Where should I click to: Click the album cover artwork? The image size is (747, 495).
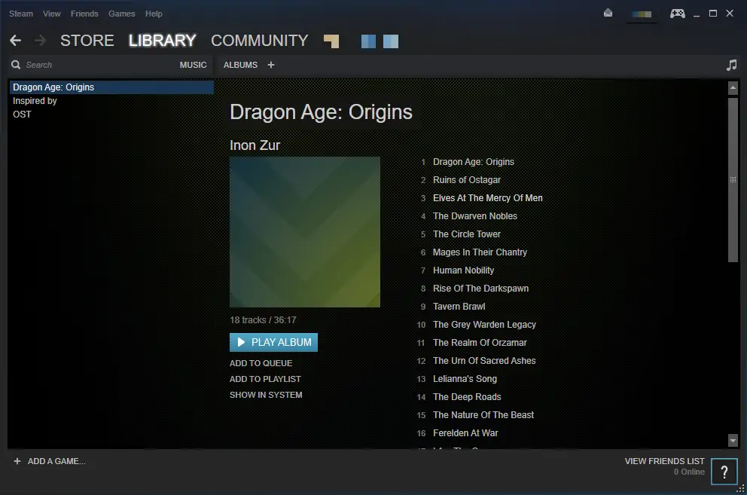tap(305, 232)
